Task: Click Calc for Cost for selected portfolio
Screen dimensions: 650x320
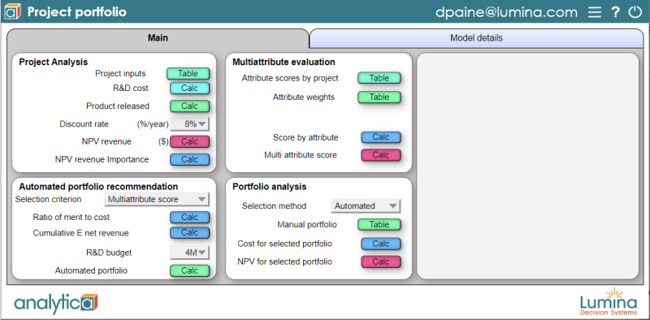Action: click(381, 244)
